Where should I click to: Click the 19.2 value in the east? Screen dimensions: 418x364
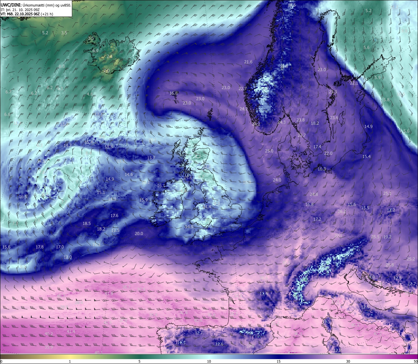click(x=387, y=237)
